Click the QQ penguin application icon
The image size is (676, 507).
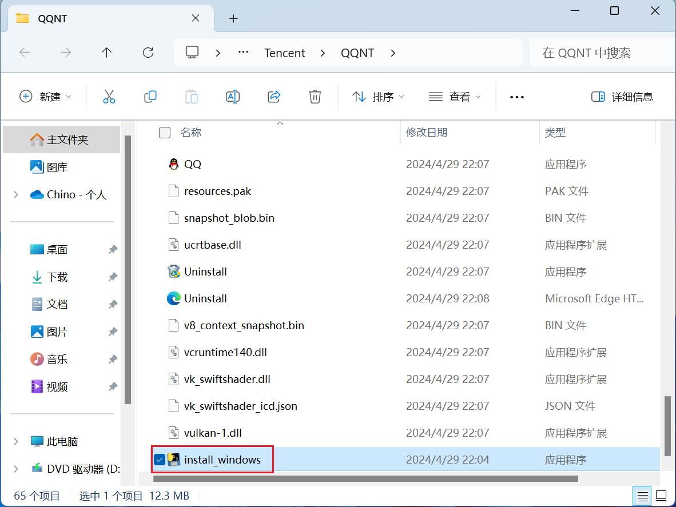click(x=174, y=164)
